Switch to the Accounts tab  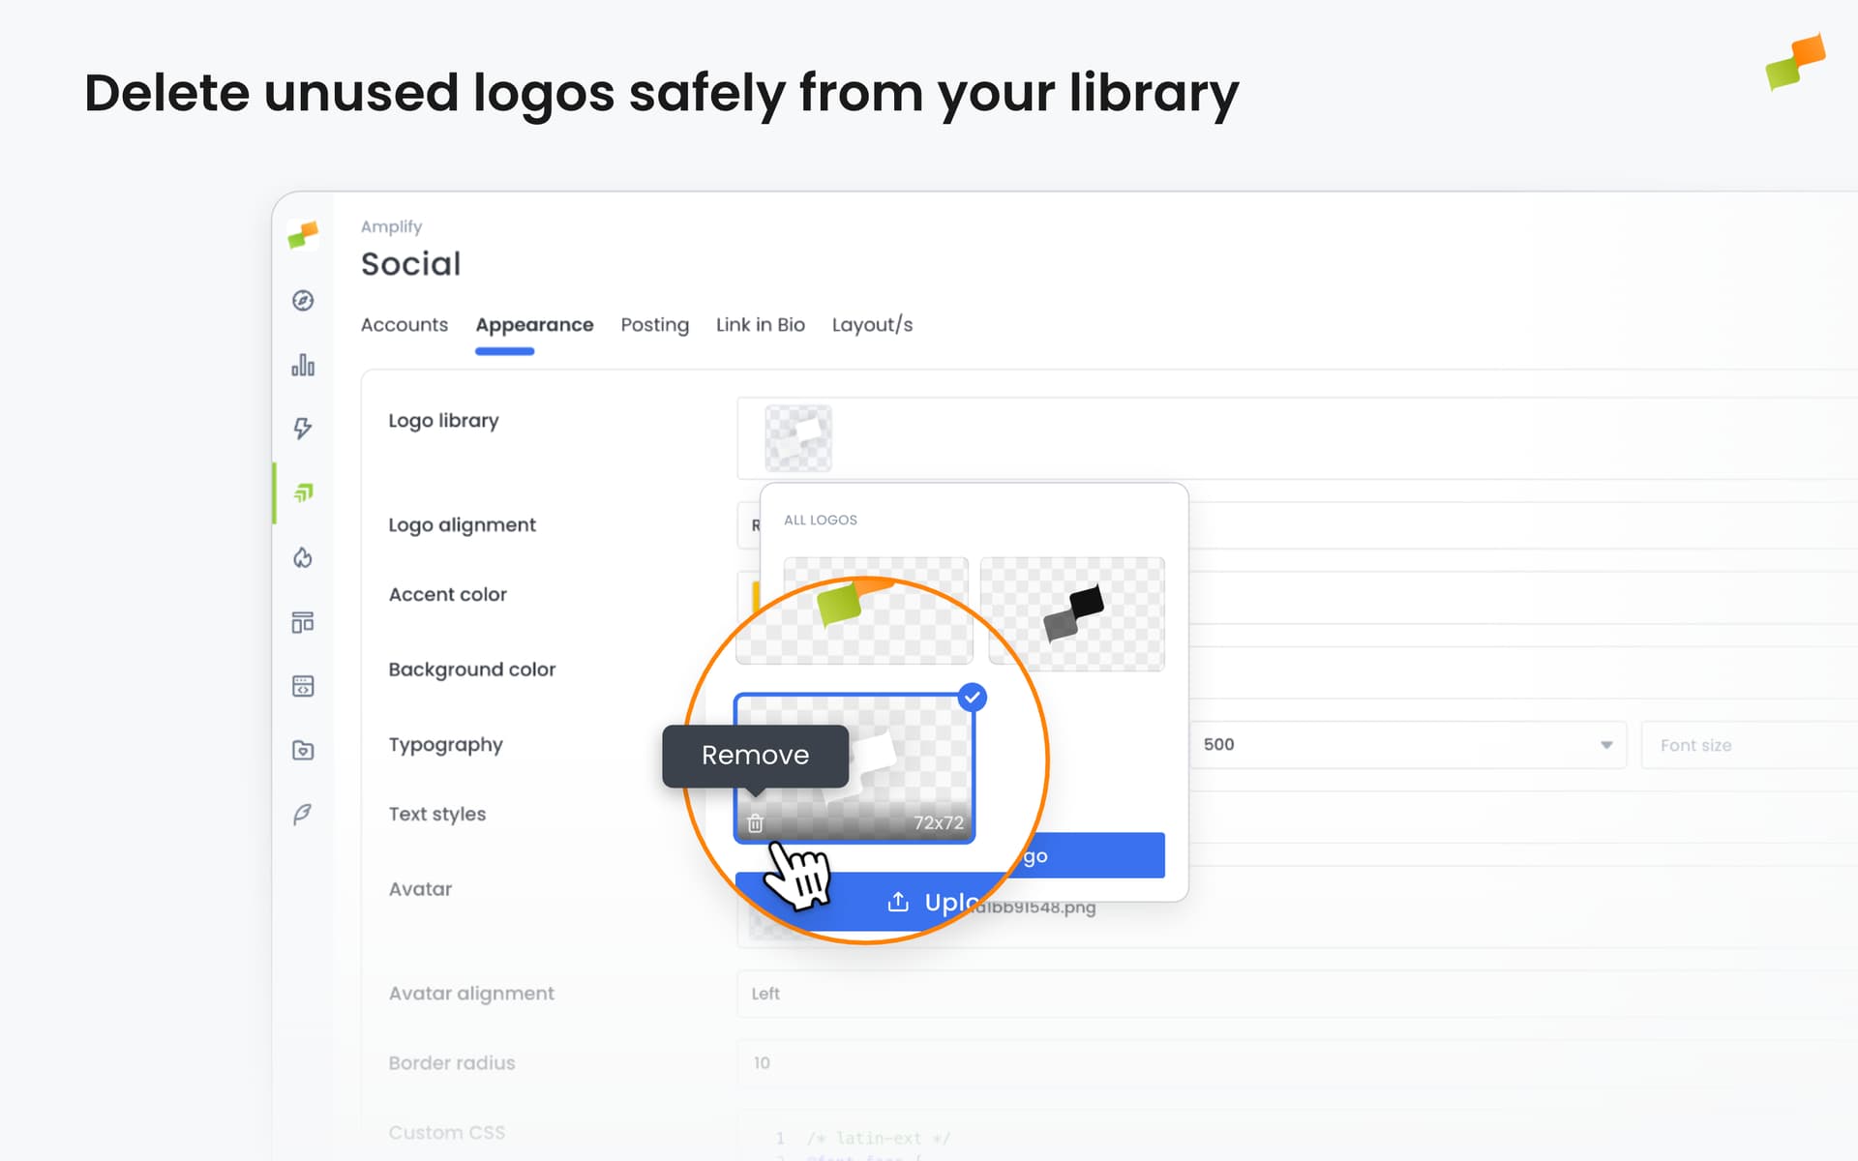[405, 325]
